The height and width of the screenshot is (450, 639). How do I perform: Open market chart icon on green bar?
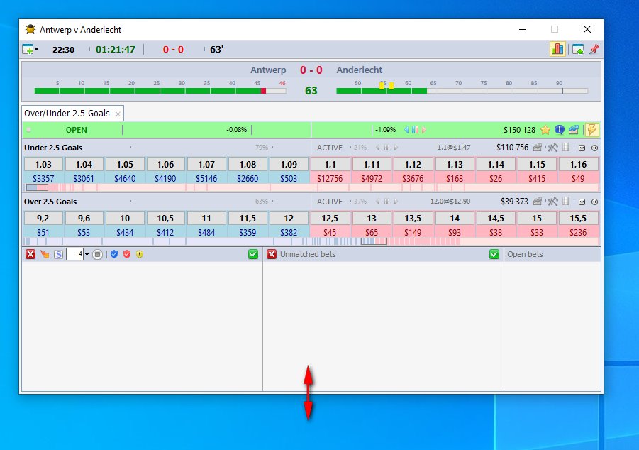[573, 130]
